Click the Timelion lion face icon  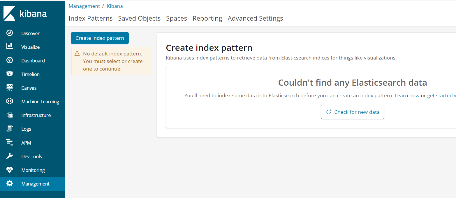(x=10, y=74)
